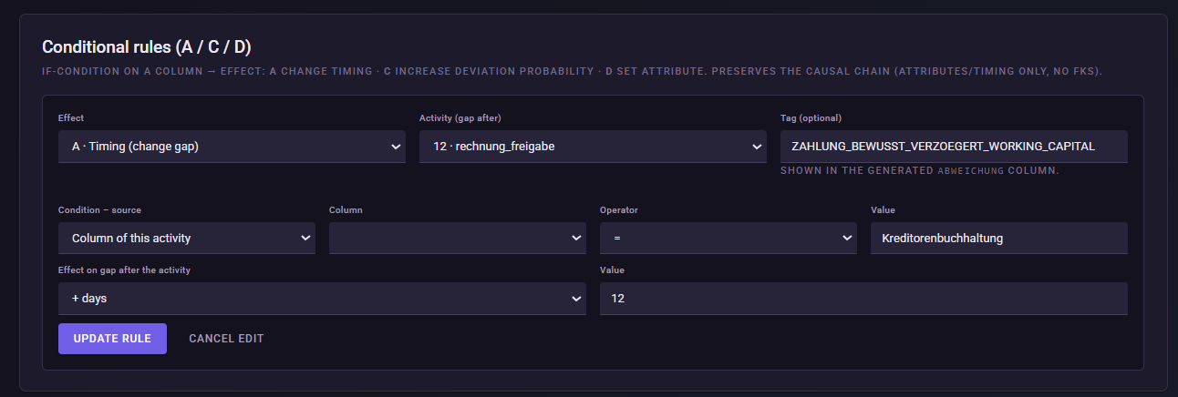The height and width of the screenshot is (397, 1178).
Task: Click the 'Conditional rules (A / C / D)' heading
Action: click(x=147, y=46)
